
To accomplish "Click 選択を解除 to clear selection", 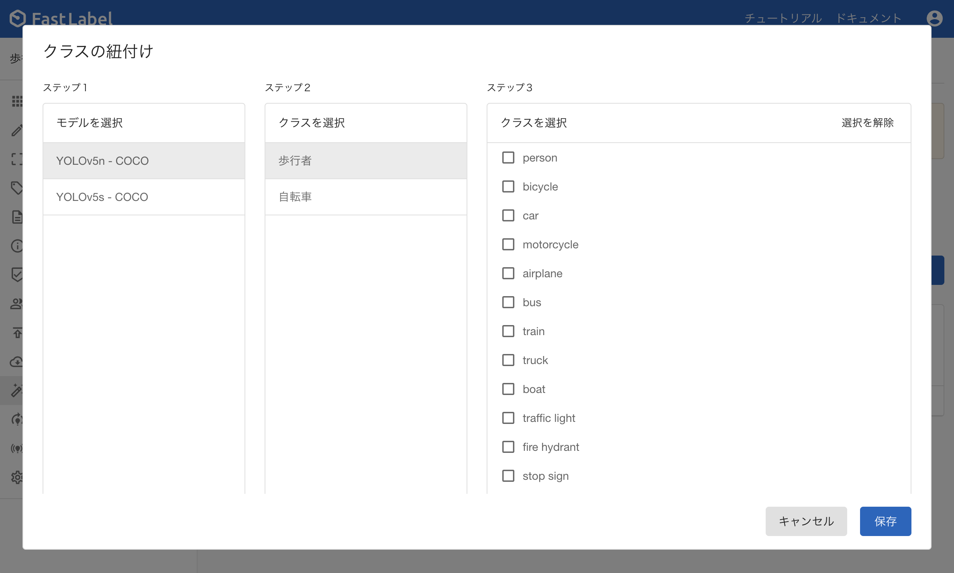I will coord(867,123).
